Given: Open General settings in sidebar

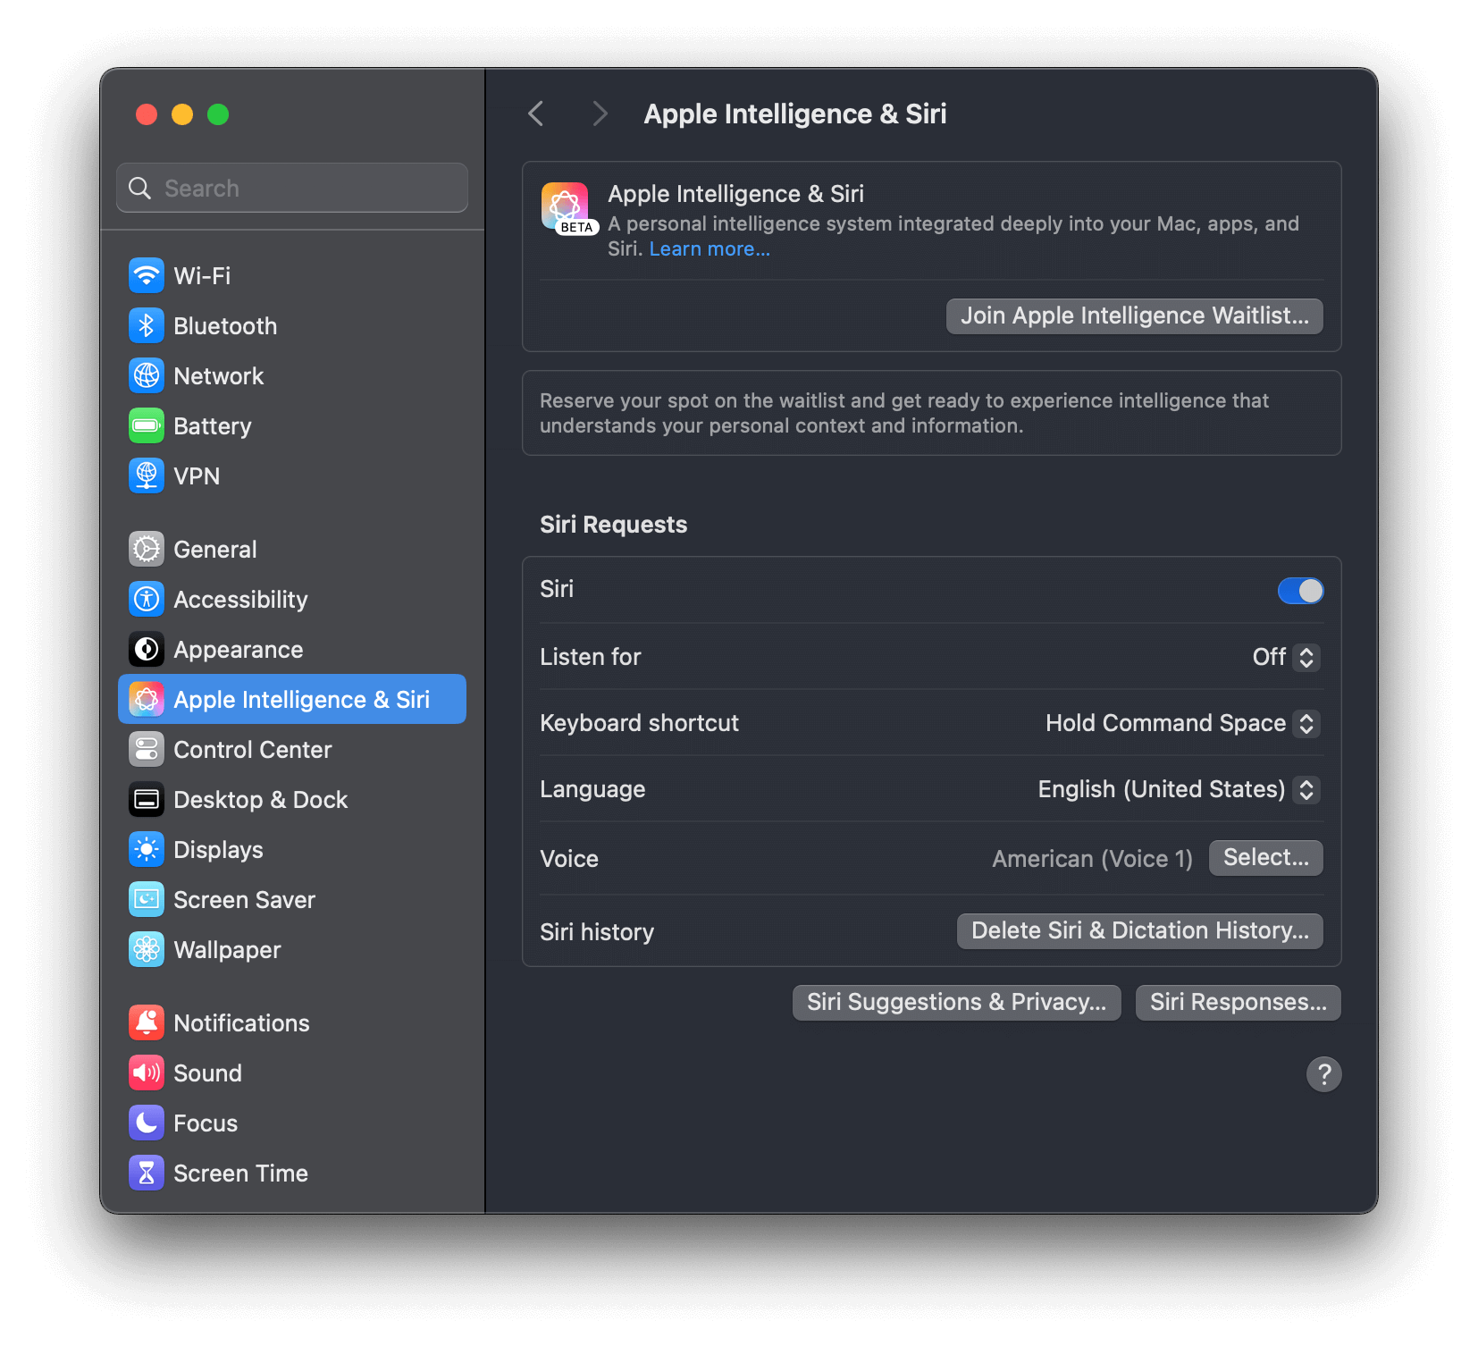Looking at the screenshot, I should 147,549.
